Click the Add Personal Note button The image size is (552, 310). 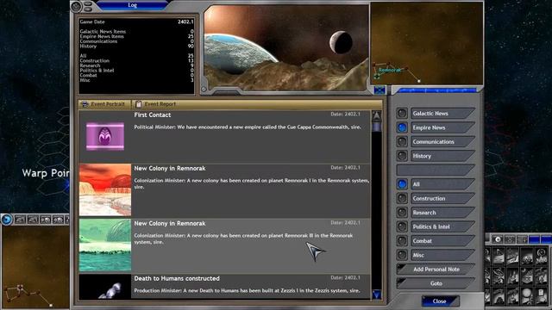[x=436, y=270]
